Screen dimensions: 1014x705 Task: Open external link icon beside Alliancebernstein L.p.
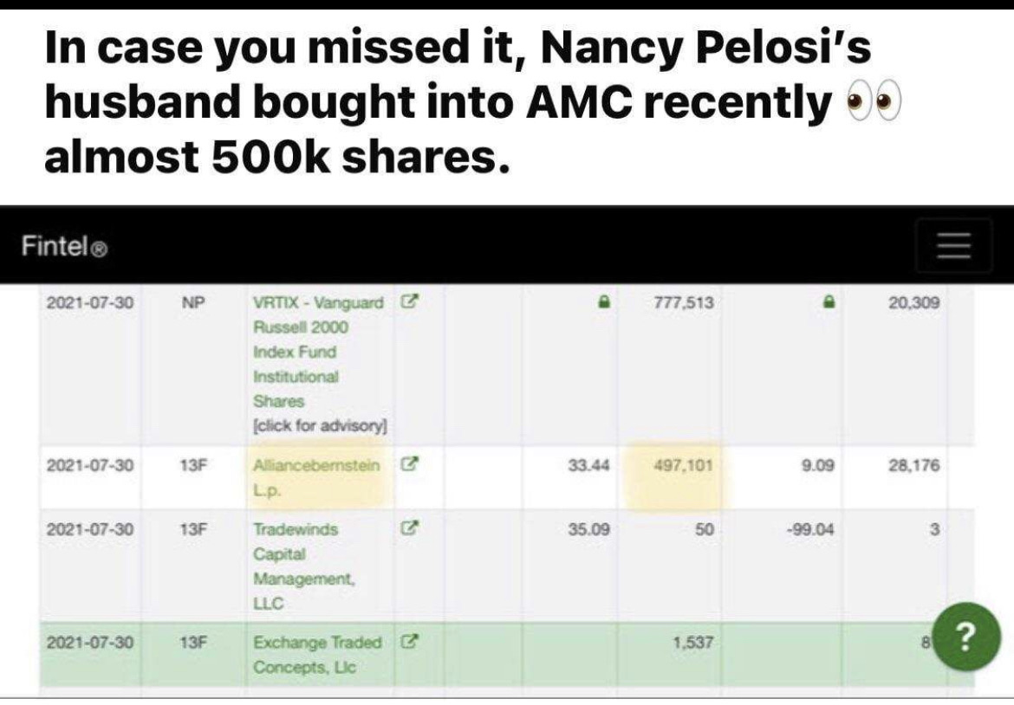point(412,465)
